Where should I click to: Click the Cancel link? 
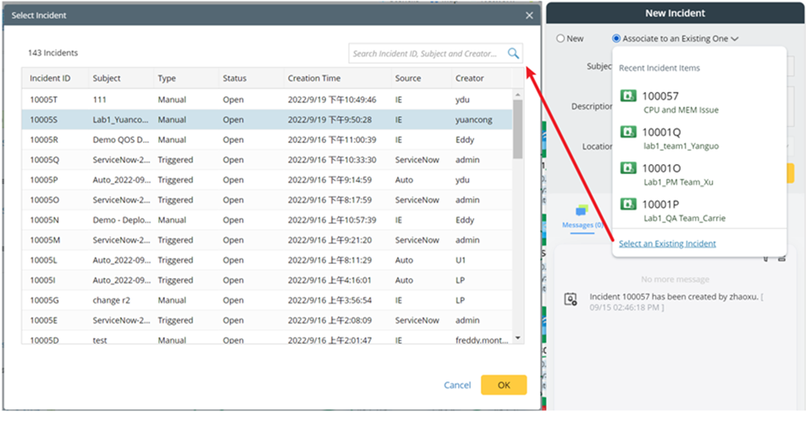point(457,385)
